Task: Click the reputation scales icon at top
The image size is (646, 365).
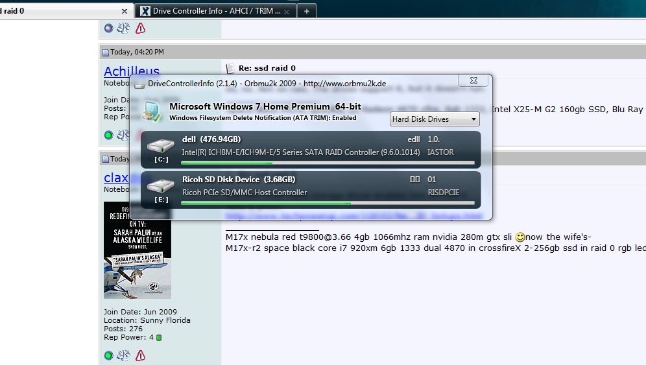Action: (x=123, y=28)
